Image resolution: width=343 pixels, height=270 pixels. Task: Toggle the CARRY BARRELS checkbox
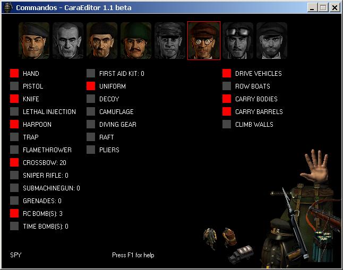click(227, 111)
